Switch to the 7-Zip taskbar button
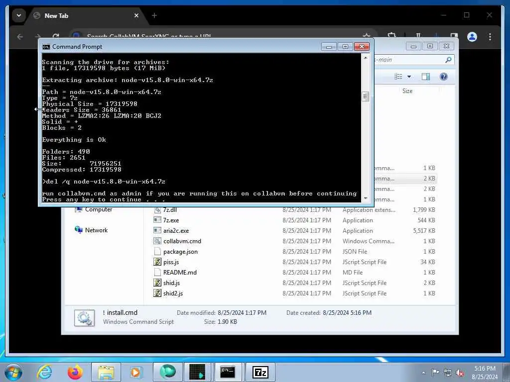This screenshot has width=510, height=382. coord(260,372)
